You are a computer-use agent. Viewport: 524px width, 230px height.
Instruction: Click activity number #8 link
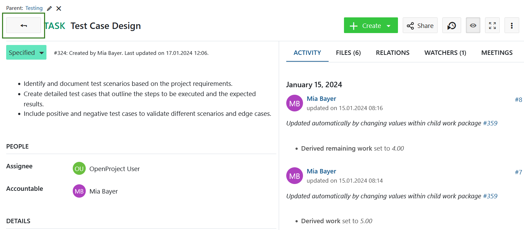[x=518, y=100]
